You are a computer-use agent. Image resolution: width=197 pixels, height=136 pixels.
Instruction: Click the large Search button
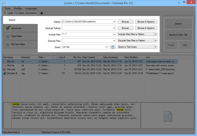[178, 24]
